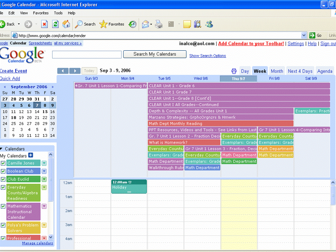
Task: Click Show Search Options link
Action: click(208, 56)
